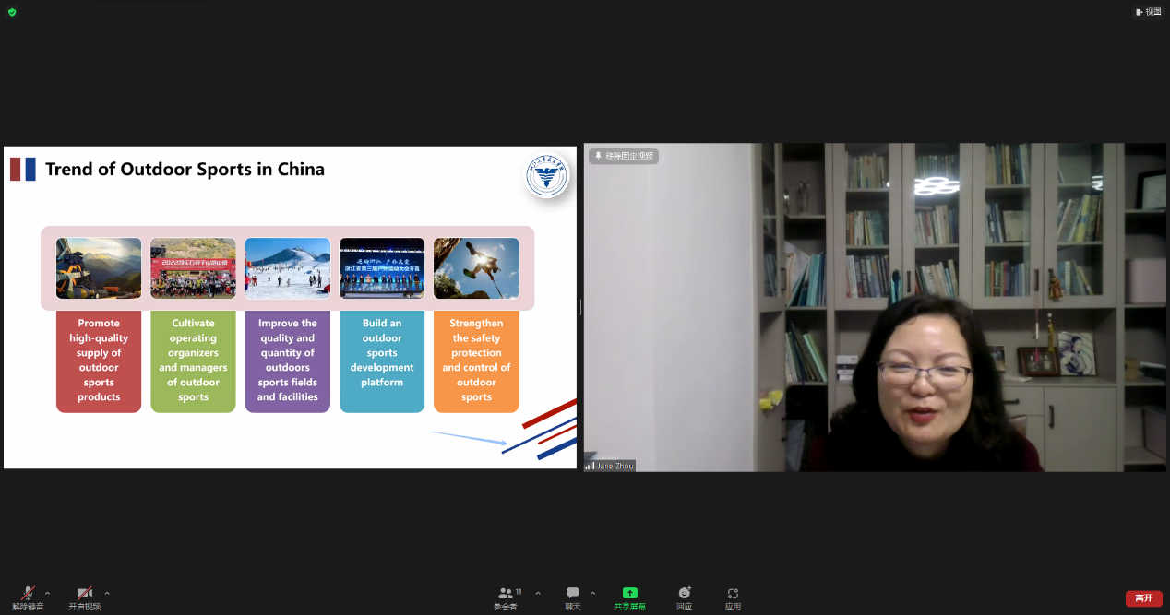
Task: Click the green encryption shield icon
Action: (12, 12)
